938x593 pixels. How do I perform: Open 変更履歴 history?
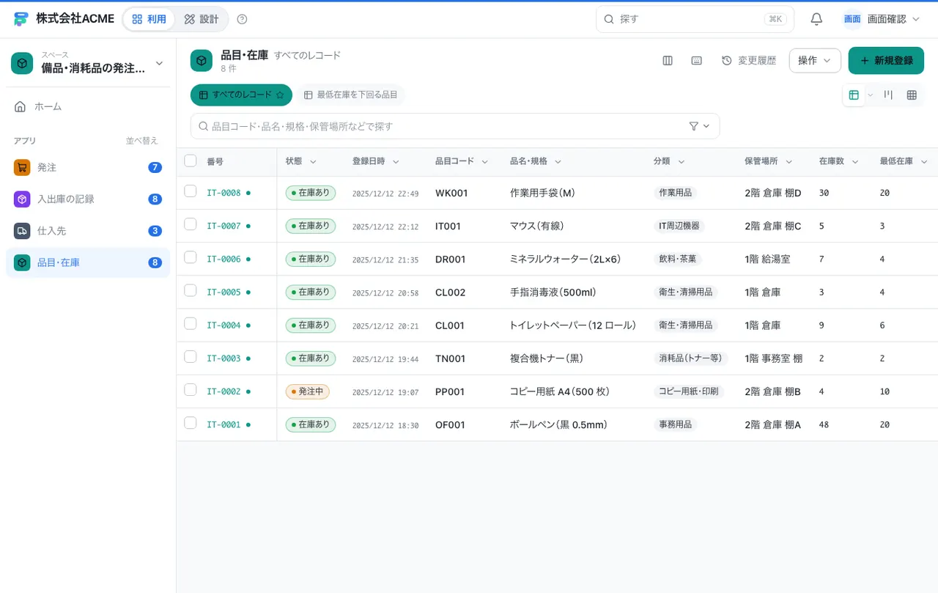pos(749,61)
